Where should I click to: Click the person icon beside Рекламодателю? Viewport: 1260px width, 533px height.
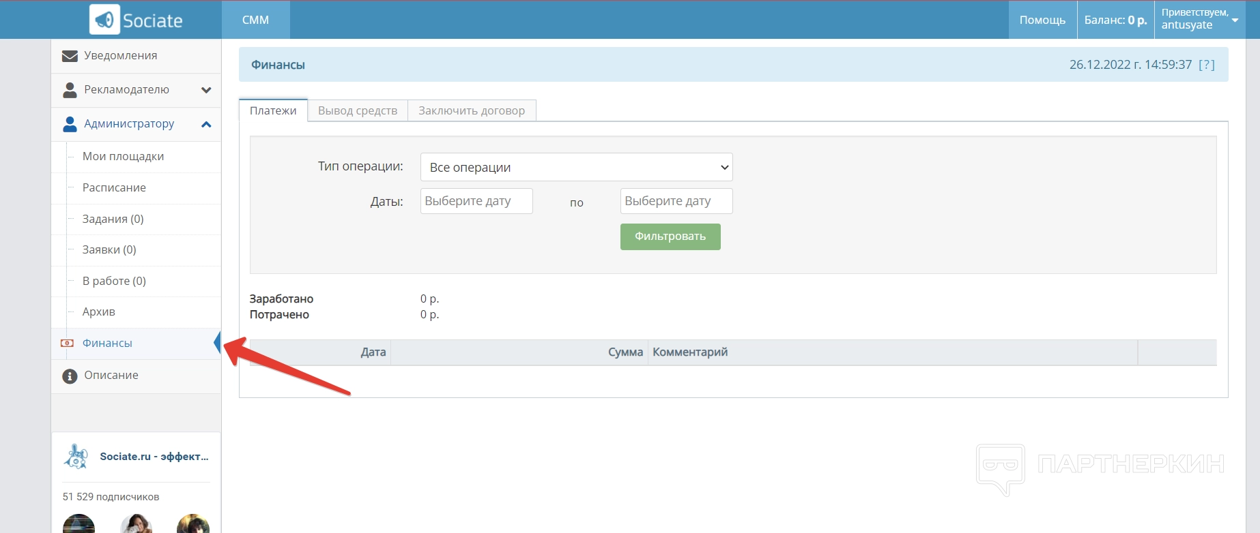click(x=70, y=90)
